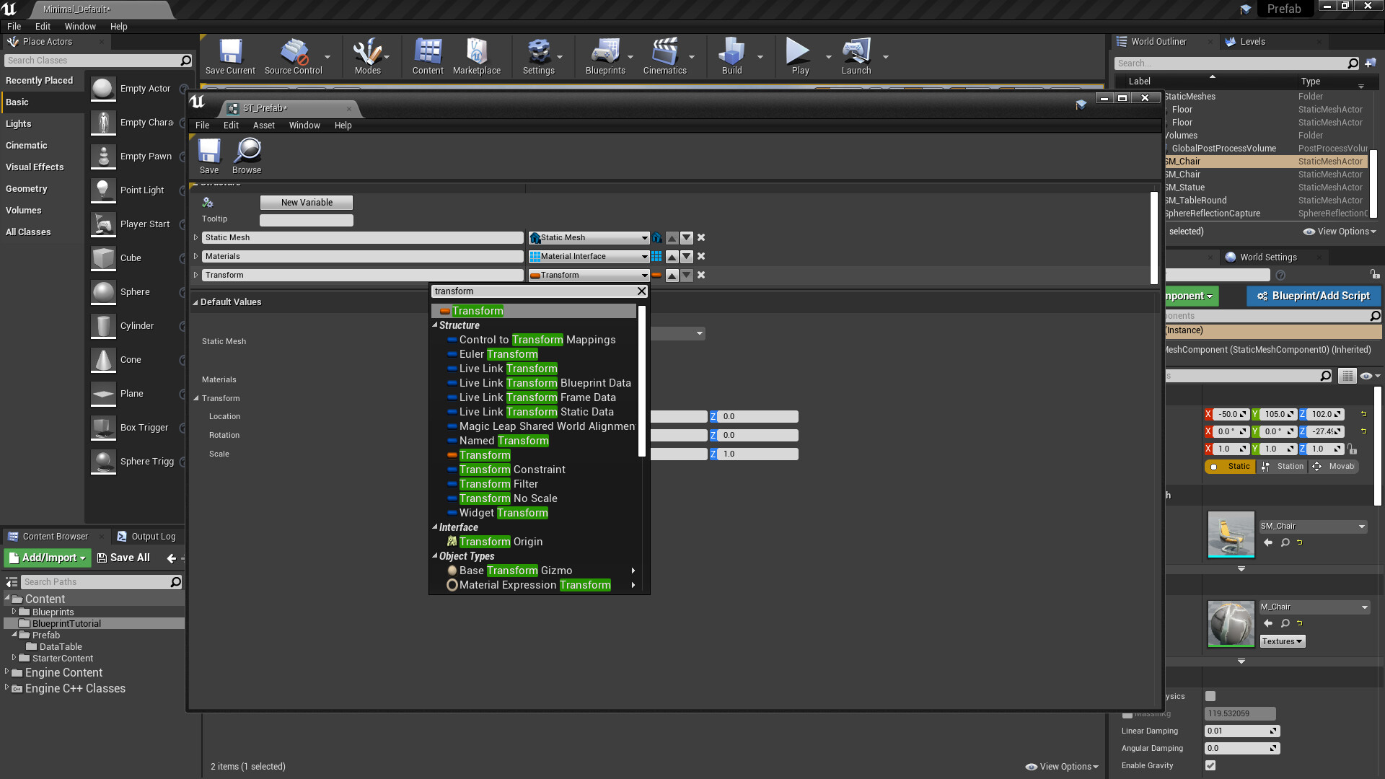This screenshot has width=1385, height=779.
Task: Move the Static Mesh variable down with its arrow
Action: click(687, 238)
